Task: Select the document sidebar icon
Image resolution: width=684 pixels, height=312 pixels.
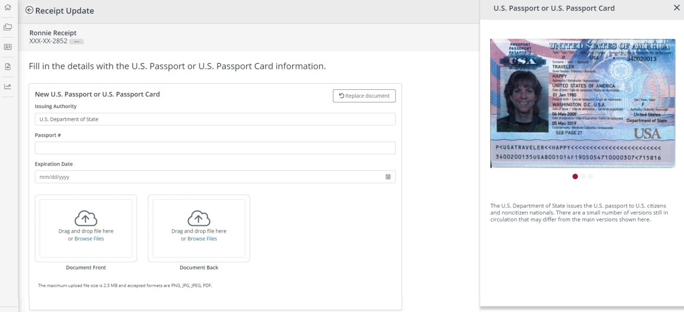Action: coord(7,66)
